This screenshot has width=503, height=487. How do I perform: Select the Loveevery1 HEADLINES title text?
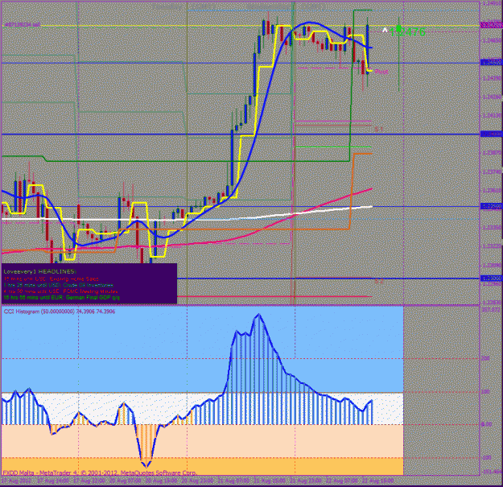(x=40, y=271)
